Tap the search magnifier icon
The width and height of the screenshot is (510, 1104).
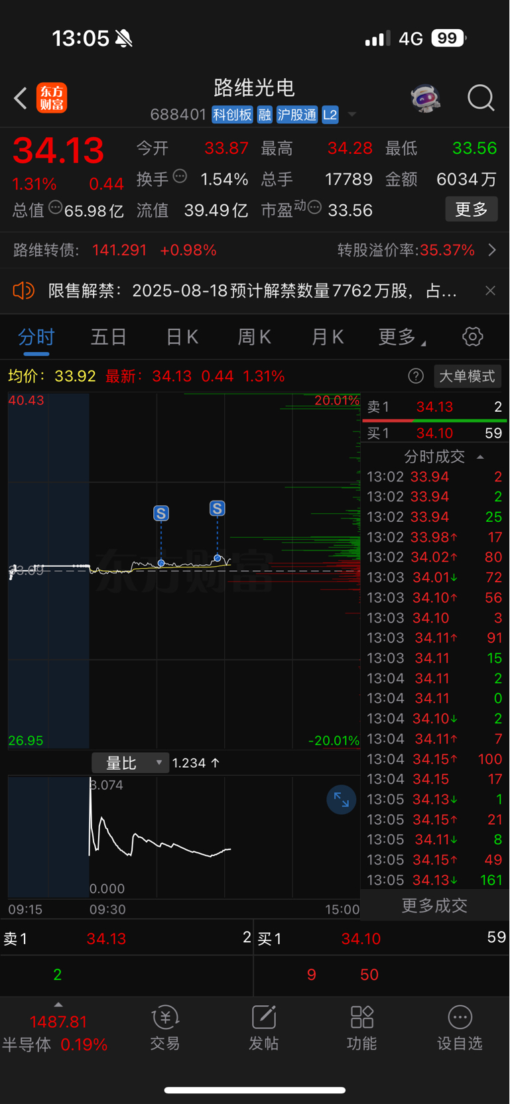click(481, 98)
